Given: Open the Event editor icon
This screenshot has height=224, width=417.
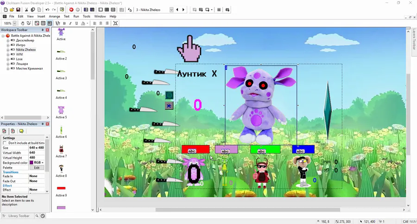Looking at the screenshot, I should pyautogui.click(x=107, y=10).
